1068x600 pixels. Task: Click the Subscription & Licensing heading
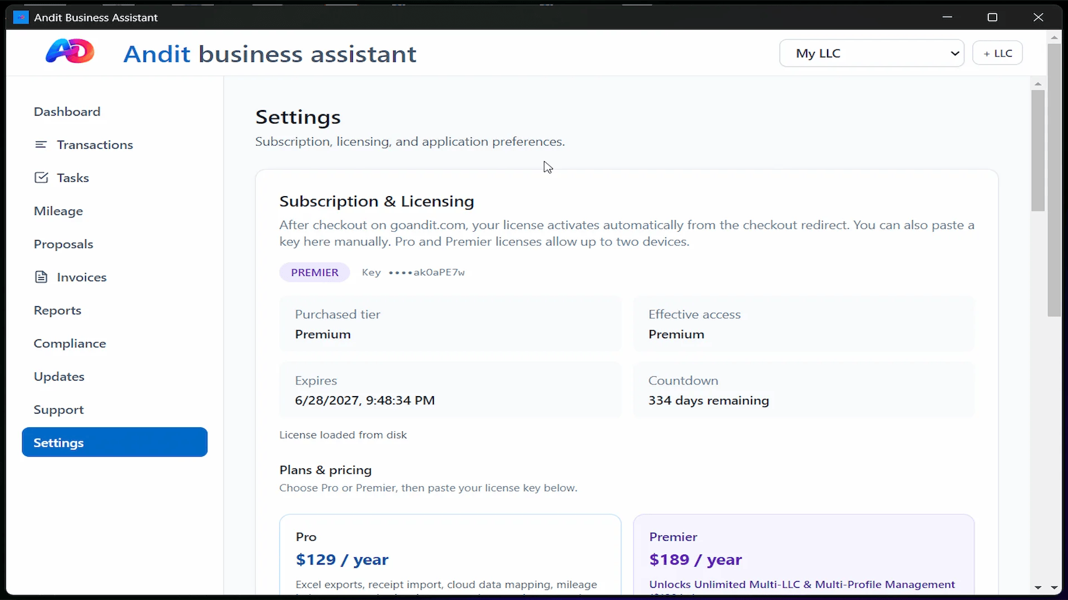coord(377,201)
